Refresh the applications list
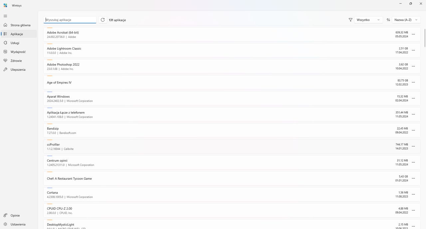 coord(103,20)
